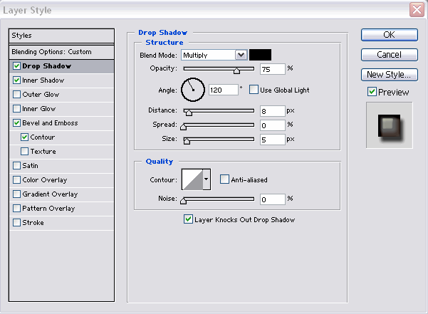This screenshot has width=428, height=314.
Task: Toggle the Preview checkbox
Action: click(x=372, y=92)
